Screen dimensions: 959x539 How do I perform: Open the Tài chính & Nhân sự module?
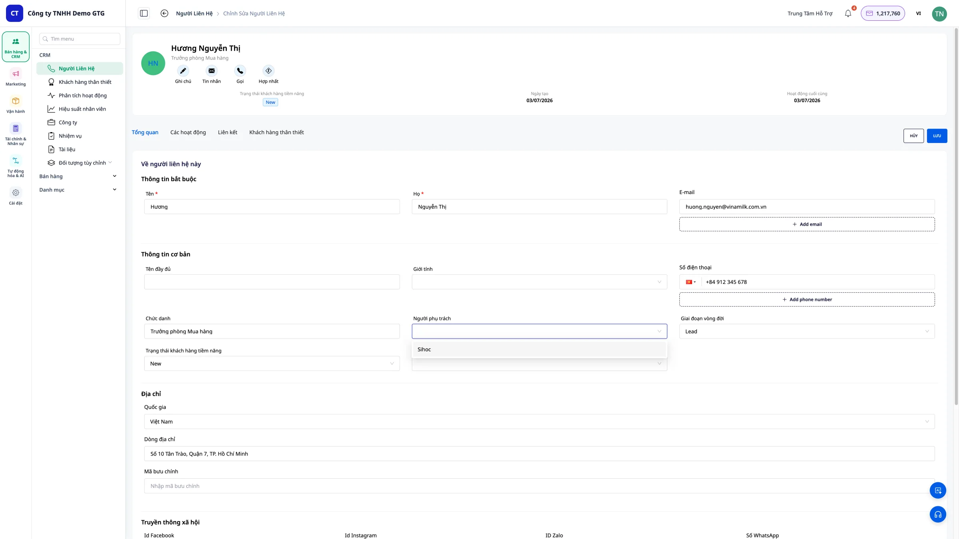[16, 135]
